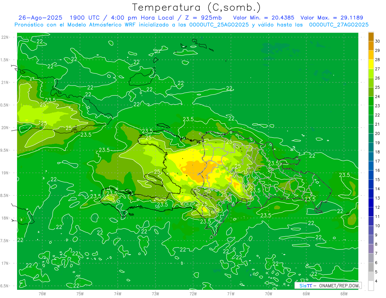Click the '75W' longitude axis label

[x=80, y=293]
